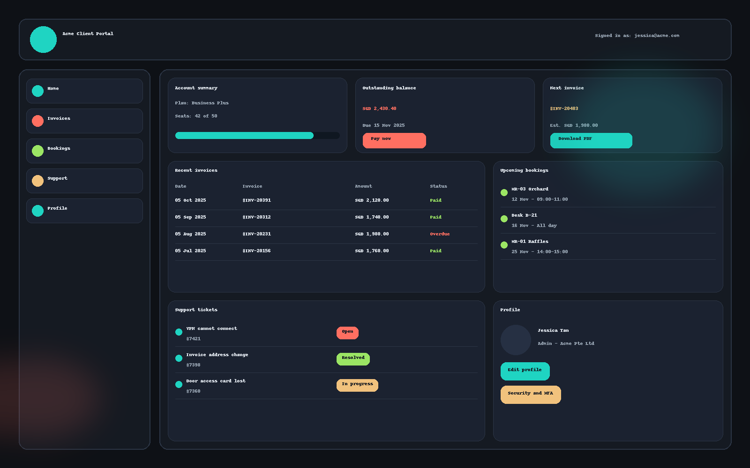Image resolution: width=750 pixels, height=468 pixels.
Task: Click the Profile icon in the sidebar
Action: click(x=37, y=211)
